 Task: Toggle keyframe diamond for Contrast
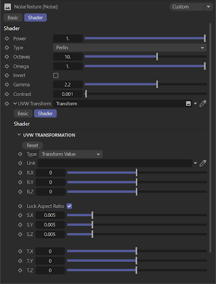point(7,94)
